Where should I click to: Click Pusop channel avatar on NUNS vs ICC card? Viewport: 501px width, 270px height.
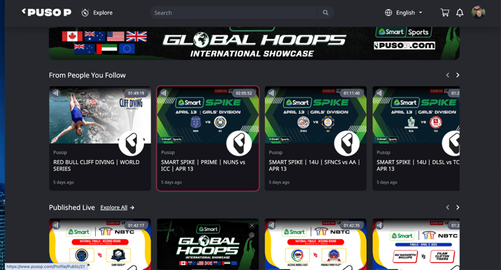coord(239,143)
